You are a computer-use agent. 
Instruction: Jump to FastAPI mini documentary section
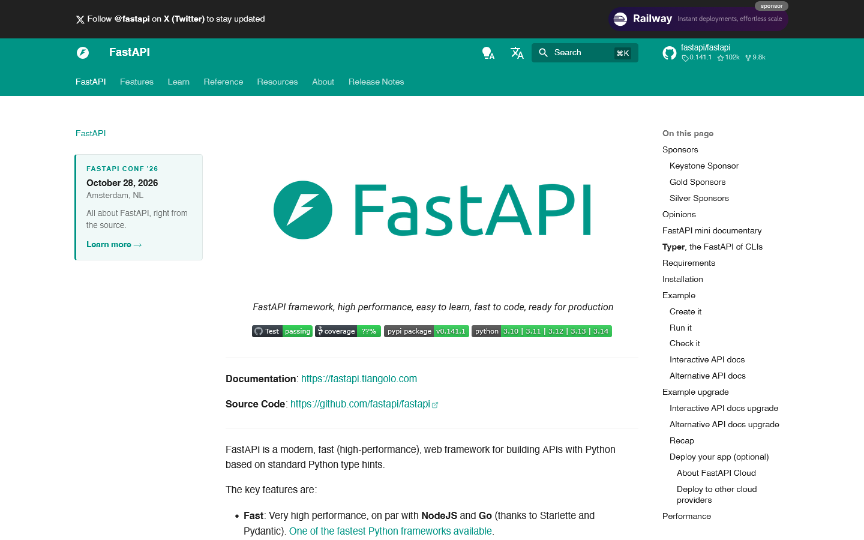click(712, 230)
